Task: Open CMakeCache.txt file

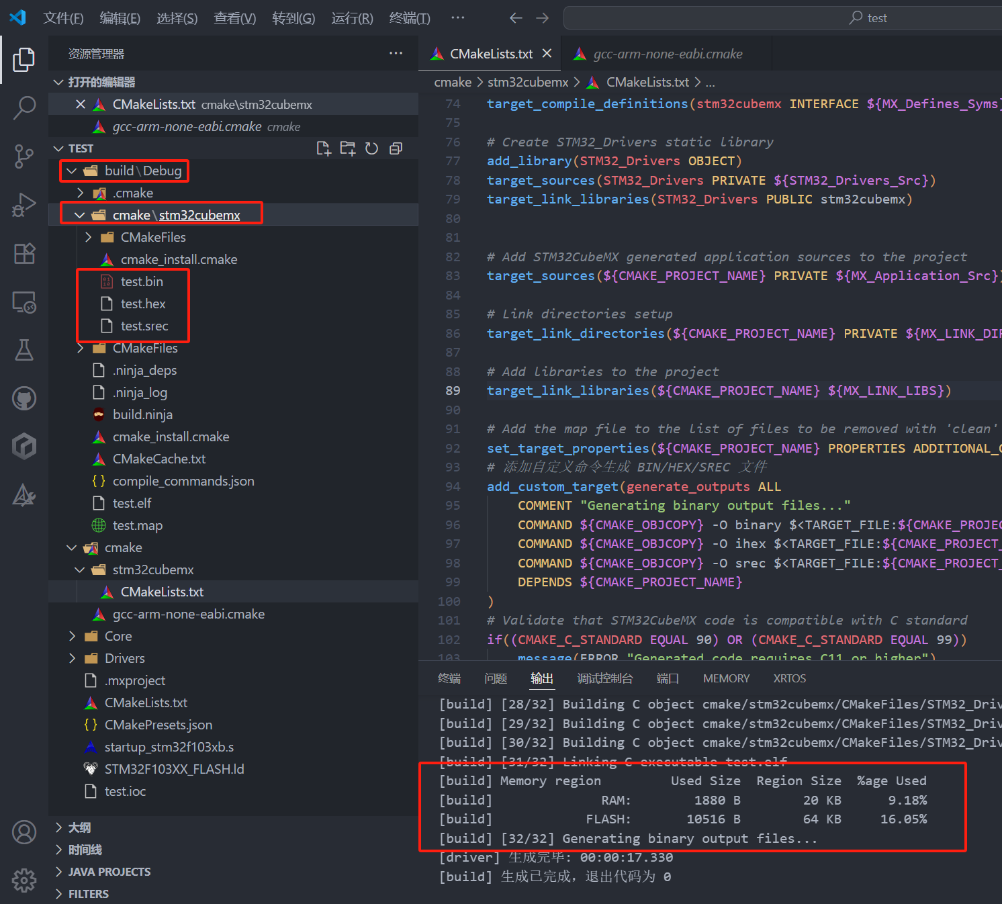Action: 233,459
